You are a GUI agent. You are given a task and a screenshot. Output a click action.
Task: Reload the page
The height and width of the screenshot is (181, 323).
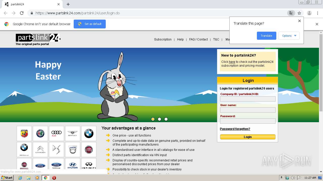pos(22,13)
